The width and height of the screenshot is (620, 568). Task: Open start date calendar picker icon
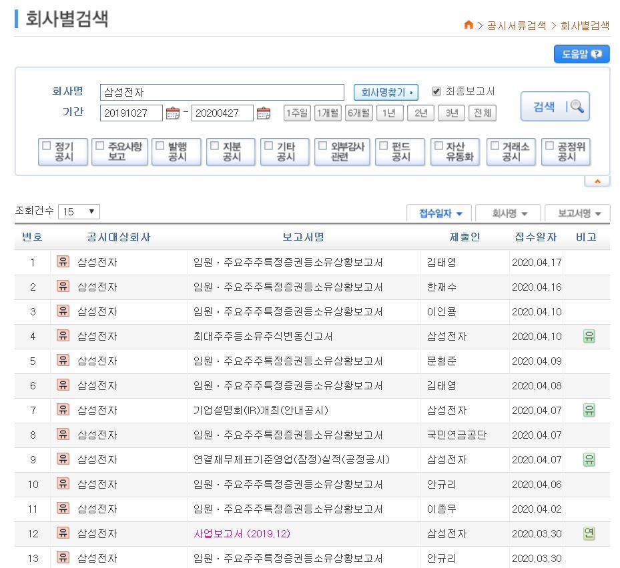(172, 113)
